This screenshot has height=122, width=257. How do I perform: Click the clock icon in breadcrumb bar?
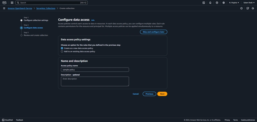pyautogui.click(x=253, y=8)
